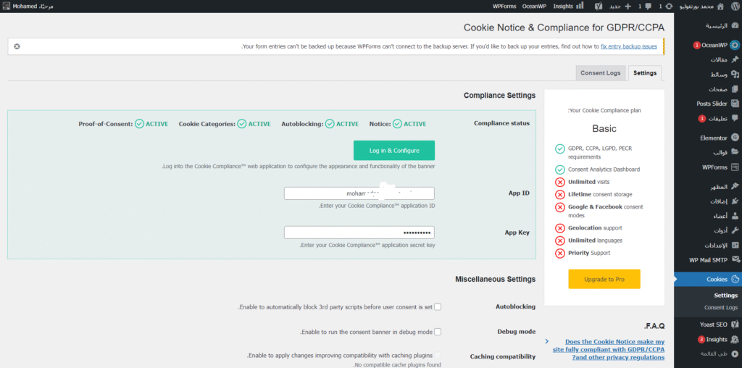The height and width of the screenshot is (368, 742).
Task: Expand the GDPR/CCPA compliance FAQ chevron
Action: pos(547,341)
